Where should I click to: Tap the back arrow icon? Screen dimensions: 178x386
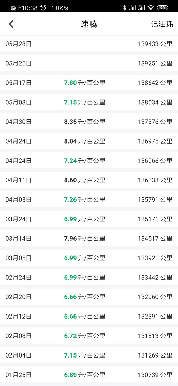click(11, 24)
